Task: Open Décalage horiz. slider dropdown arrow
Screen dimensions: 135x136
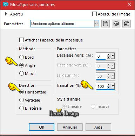Action: pos(113,56)
